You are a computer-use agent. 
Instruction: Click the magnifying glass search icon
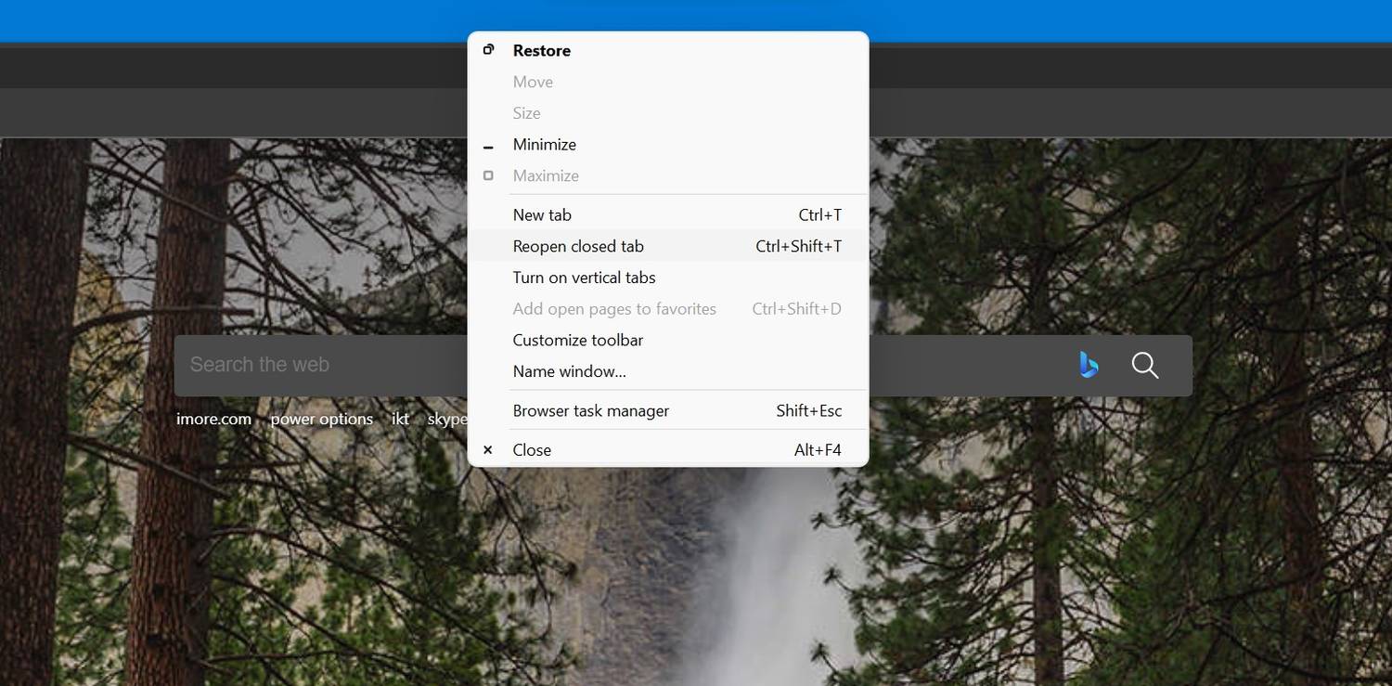1144,365
